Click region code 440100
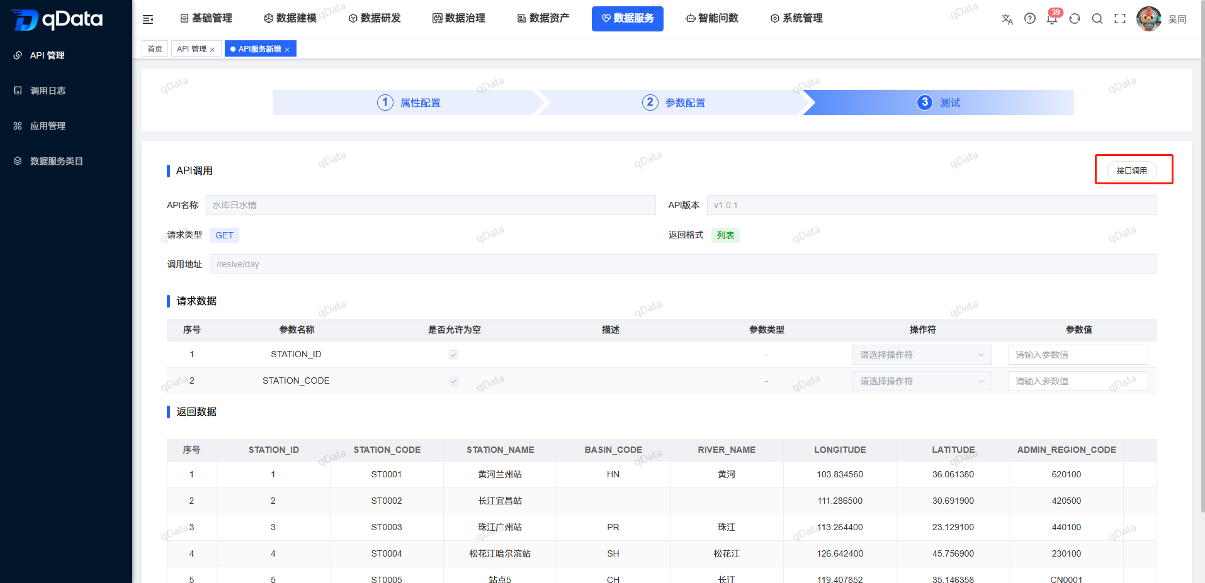The width and height of the screenshot is (1205, 583). pyautogui.click(x=1066, y=527)
